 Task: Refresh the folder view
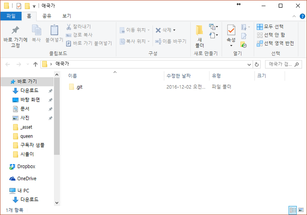point(257,64)
